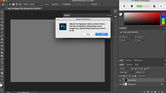Image resolution: width=166 pixels, height=93 pixels.
Task: Toggle the layer filter switch
Action: [x=148, y=68]
